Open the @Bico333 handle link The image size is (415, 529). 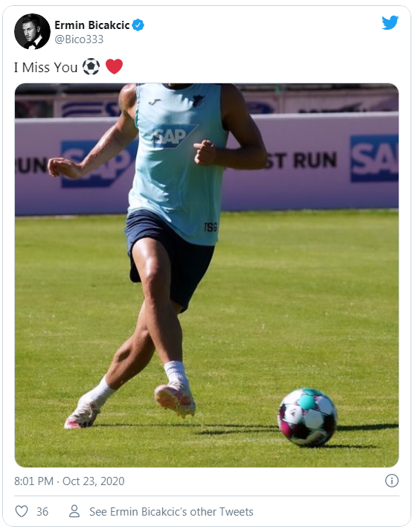pos(79,39)
